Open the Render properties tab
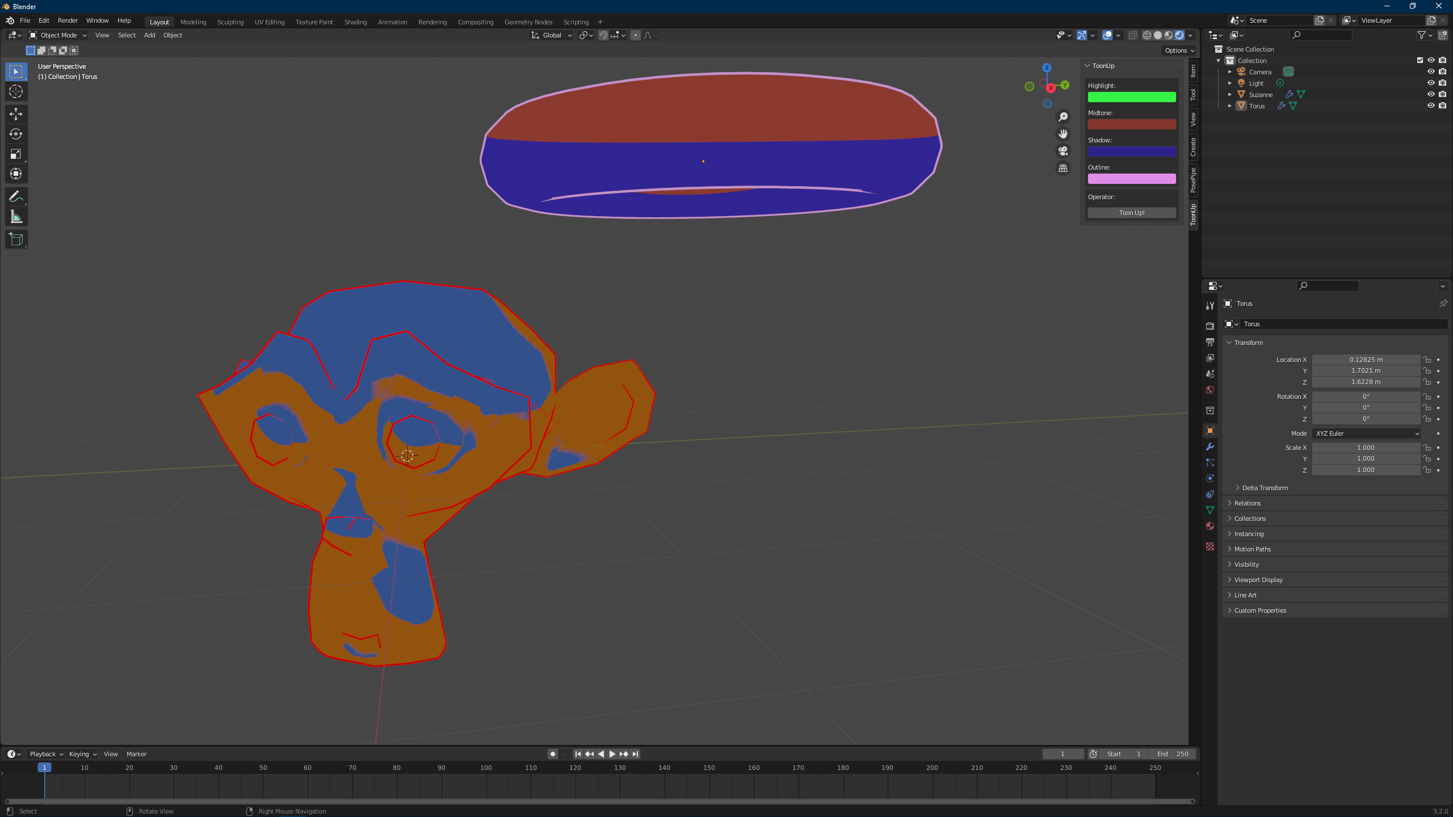The width and height of the screenshot is (1453, 817). point(1210,326)
